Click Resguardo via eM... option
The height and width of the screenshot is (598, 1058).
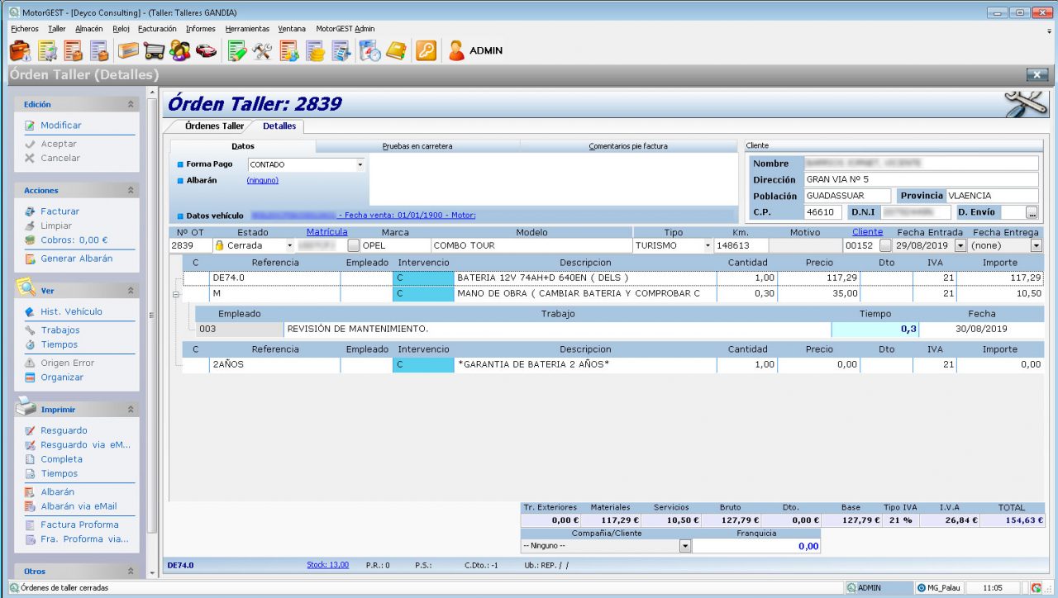(86, 445)
